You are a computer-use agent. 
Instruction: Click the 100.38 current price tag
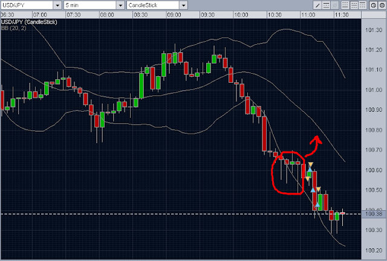point(374,214)
